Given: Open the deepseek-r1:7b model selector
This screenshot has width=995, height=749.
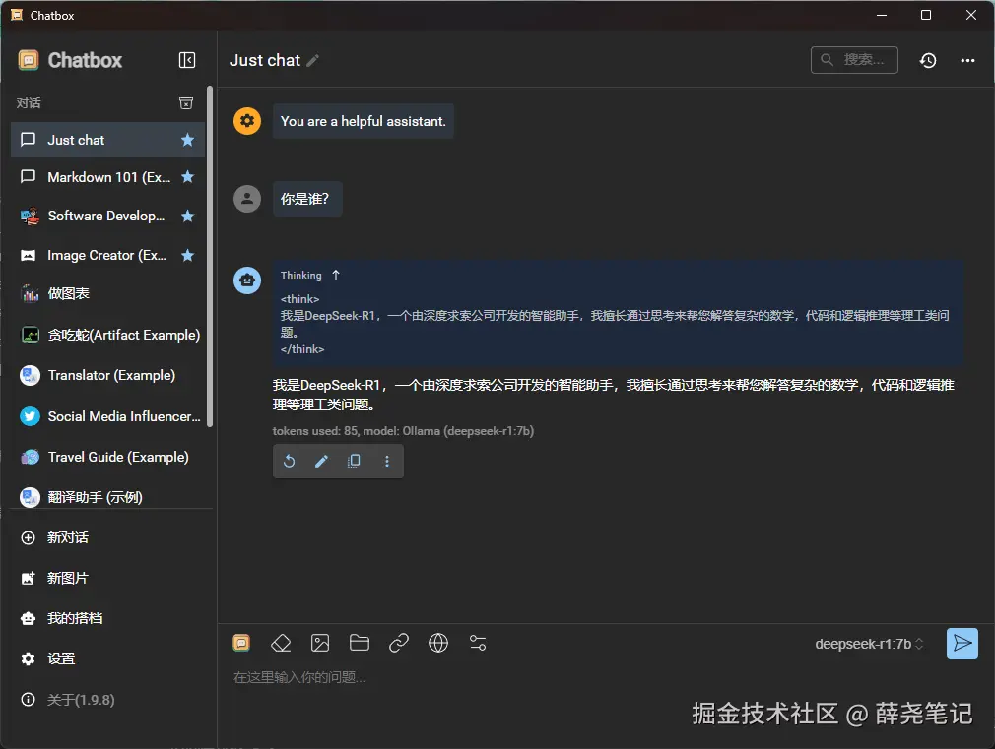Looking at the screenshot, I should click(x=869, y=644).
